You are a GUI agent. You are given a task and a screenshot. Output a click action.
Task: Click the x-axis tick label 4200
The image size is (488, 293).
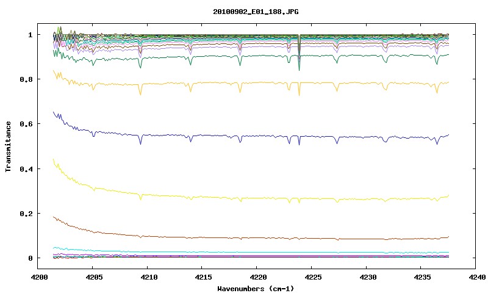[x=39, y=277]
